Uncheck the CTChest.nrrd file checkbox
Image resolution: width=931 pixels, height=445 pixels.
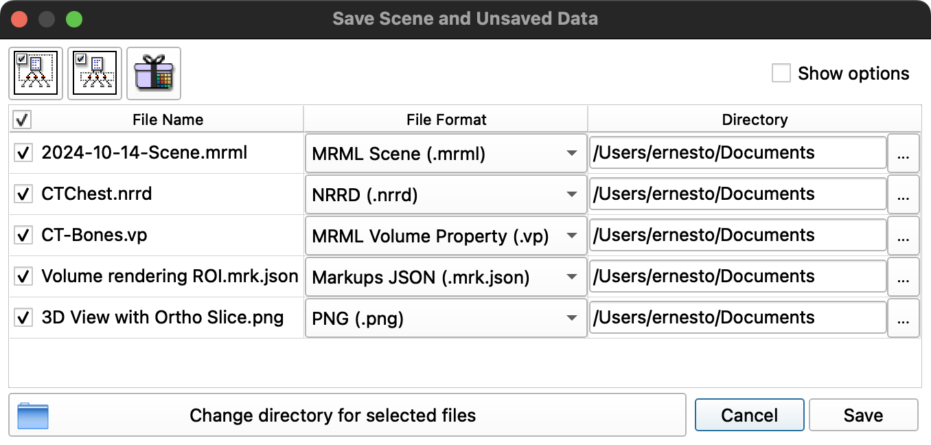pyautogui.click(x=23, y=194)
